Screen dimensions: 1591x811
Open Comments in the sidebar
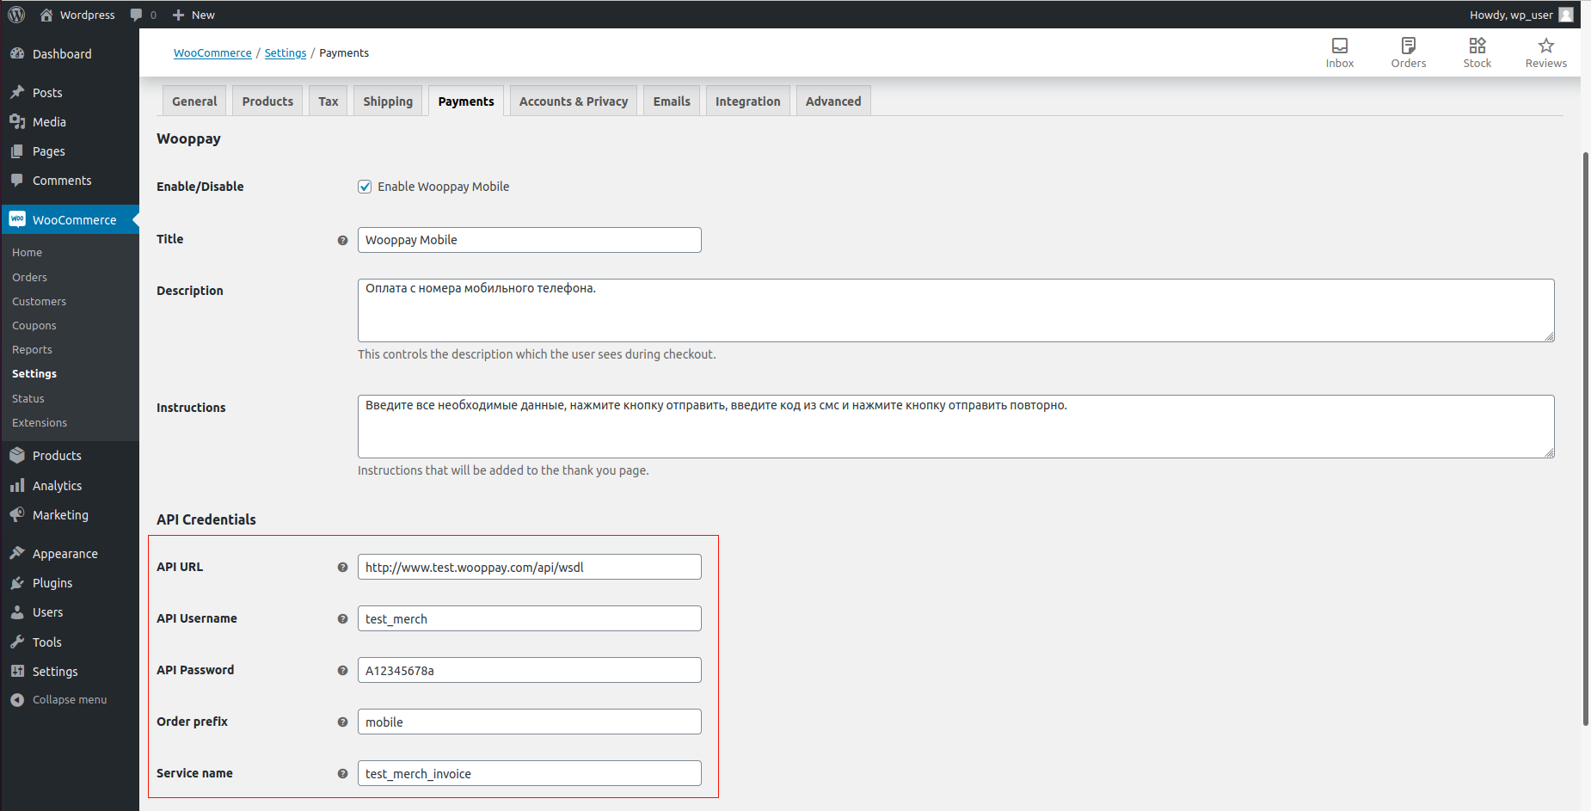(x=70, y=181)
